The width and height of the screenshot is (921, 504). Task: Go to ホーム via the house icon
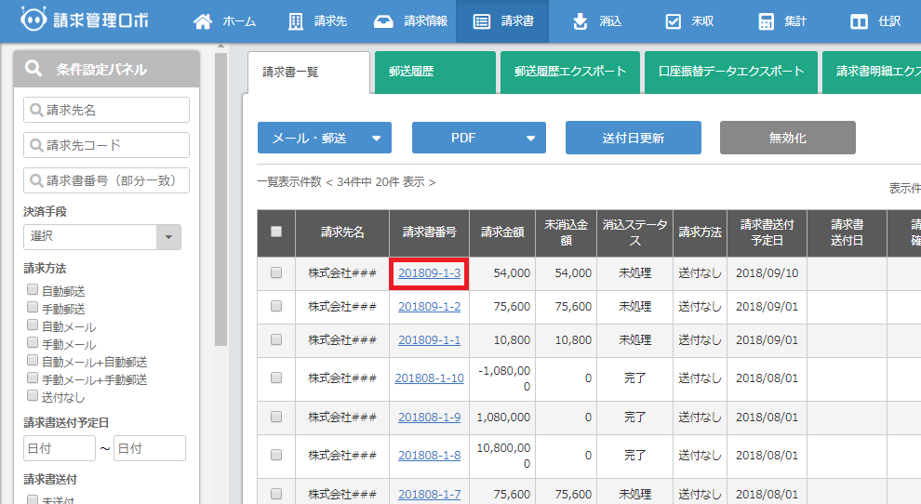pyautogui.click(x=202, y=21)
